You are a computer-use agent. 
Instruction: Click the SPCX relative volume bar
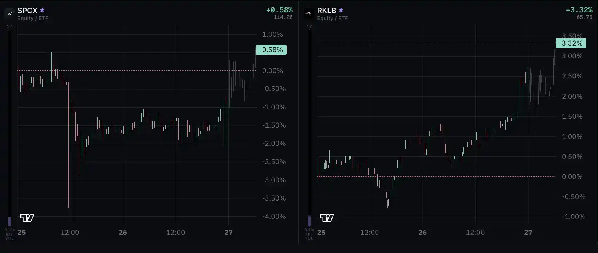10,128
